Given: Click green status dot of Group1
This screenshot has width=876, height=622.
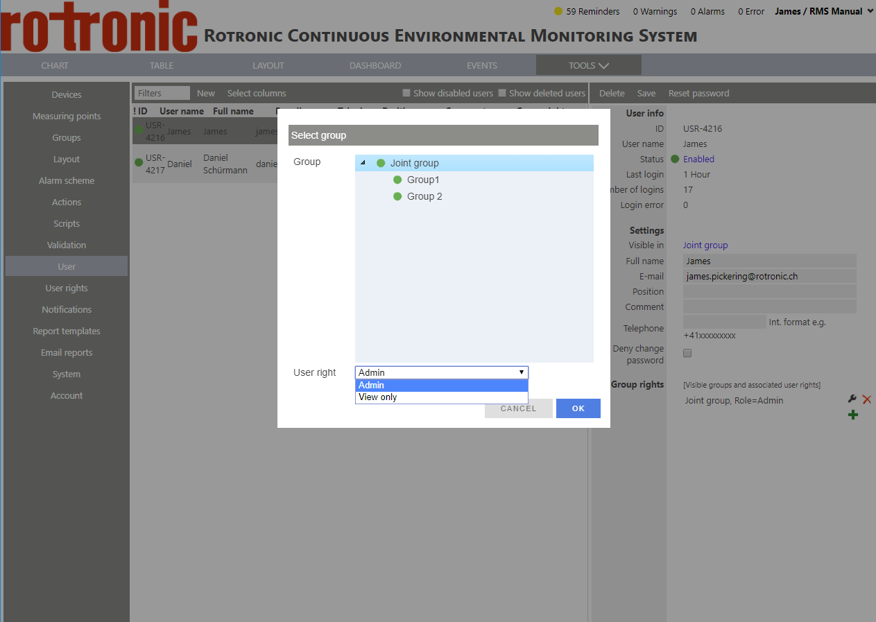Looking at the screenshot, I should (397, 180).
